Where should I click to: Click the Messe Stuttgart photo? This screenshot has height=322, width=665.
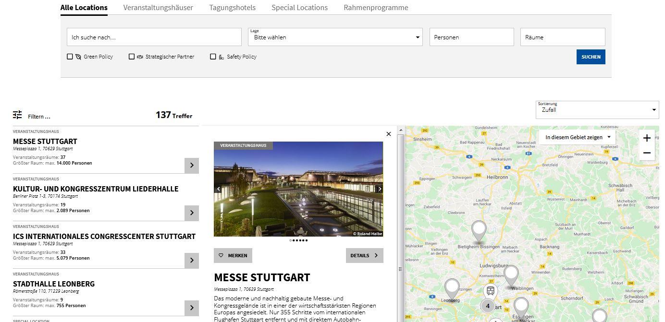click(298, 189)
